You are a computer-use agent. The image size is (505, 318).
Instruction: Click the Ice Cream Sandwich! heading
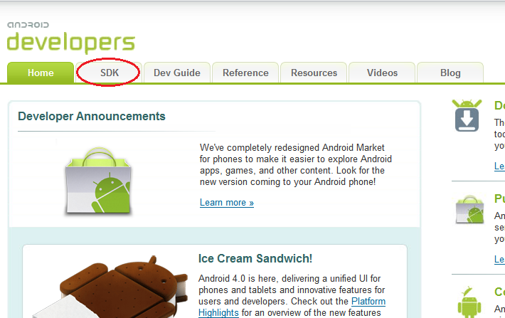coord(255,258)
